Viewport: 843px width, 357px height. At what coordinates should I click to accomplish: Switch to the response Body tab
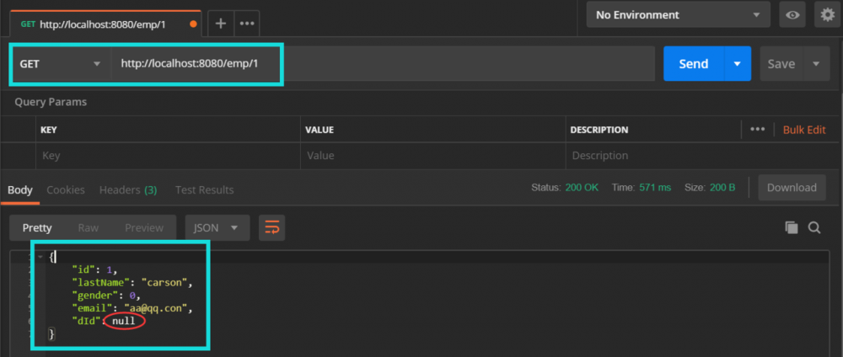pyautogui.click(x=20, y=189)
